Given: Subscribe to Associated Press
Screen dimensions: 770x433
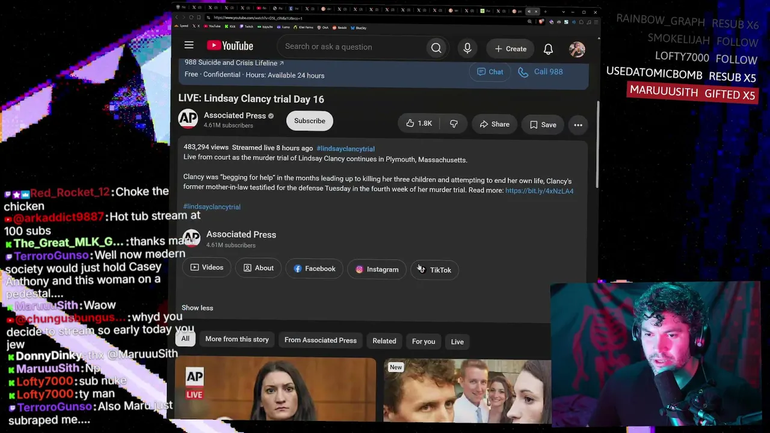Looking at the screenshot, I should tap(310, 121).
